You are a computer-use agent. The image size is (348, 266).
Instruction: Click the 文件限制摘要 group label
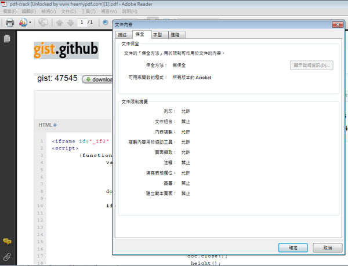(135, 101)
